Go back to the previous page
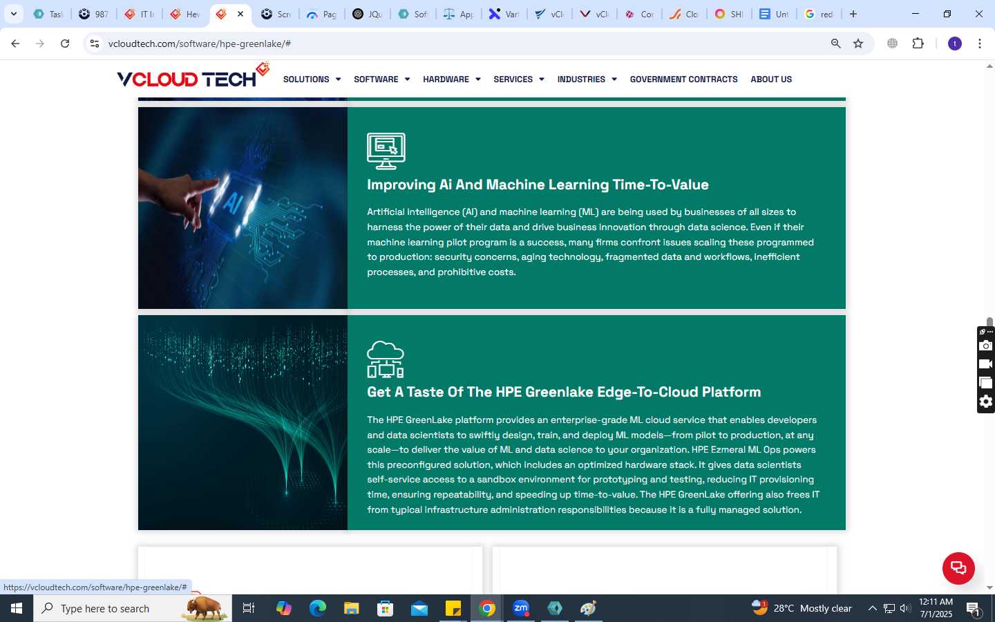Image resolution: width=995 pixels, height=622 pixels. coord(15,44)
